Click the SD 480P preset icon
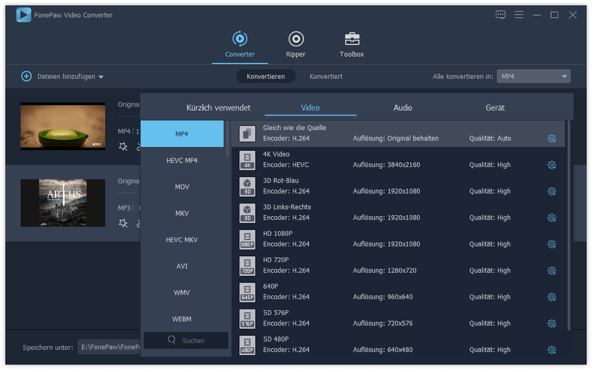Screen dimensions: 592x370 (x=247, y=345)
